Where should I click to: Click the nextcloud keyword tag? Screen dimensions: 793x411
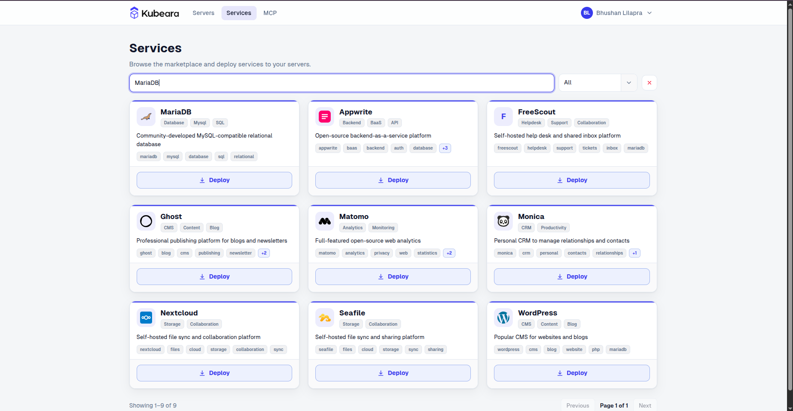(150, 350)
